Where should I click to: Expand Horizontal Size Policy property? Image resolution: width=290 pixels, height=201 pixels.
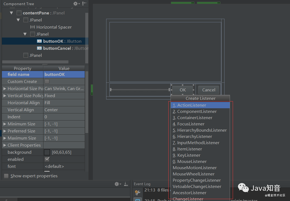[5, 89]
